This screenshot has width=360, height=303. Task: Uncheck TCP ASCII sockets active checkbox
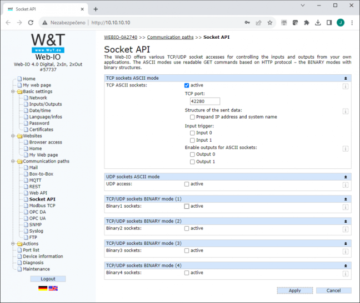click(x=187, y=85)
